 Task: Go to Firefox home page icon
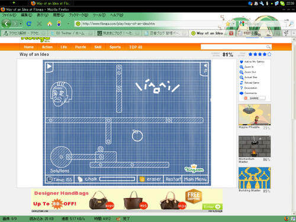pyautogui.click(x=50, y=24)
